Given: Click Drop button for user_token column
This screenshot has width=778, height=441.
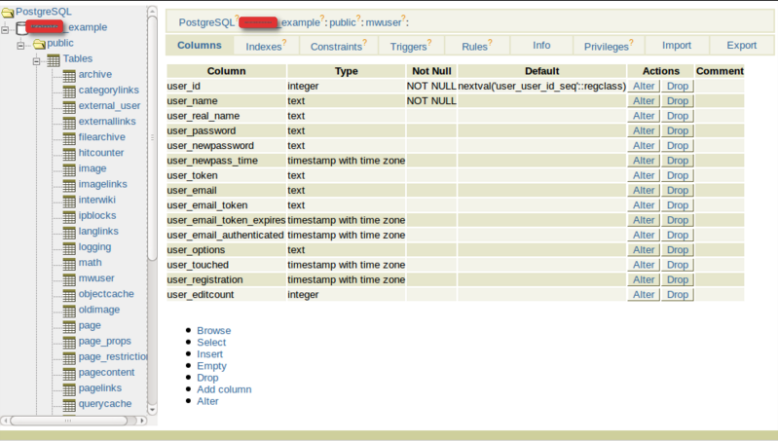Looking at the screenshot, I should [x=677, y=175].
